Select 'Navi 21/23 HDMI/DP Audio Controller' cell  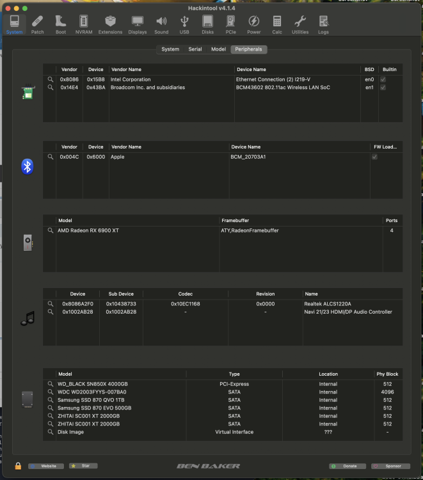click(348, 312)
